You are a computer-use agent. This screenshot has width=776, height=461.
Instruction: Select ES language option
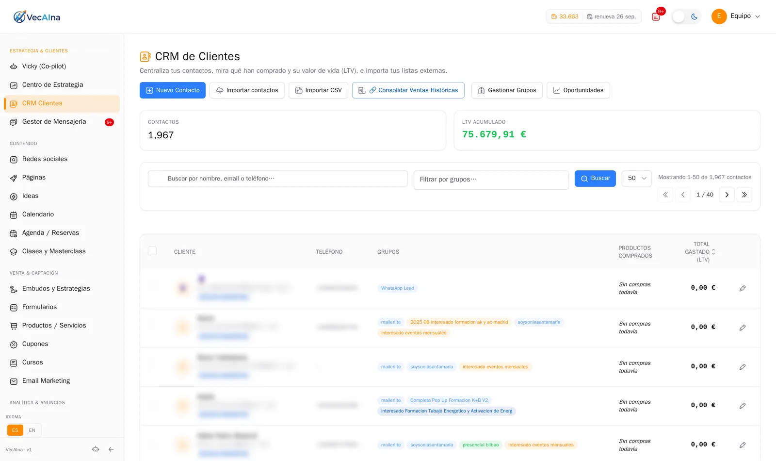tap(15, 430)
